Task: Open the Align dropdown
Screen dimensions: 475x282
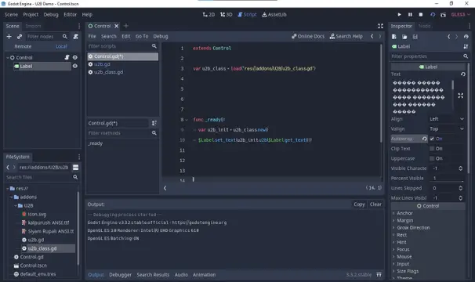Action: point(447,119)
